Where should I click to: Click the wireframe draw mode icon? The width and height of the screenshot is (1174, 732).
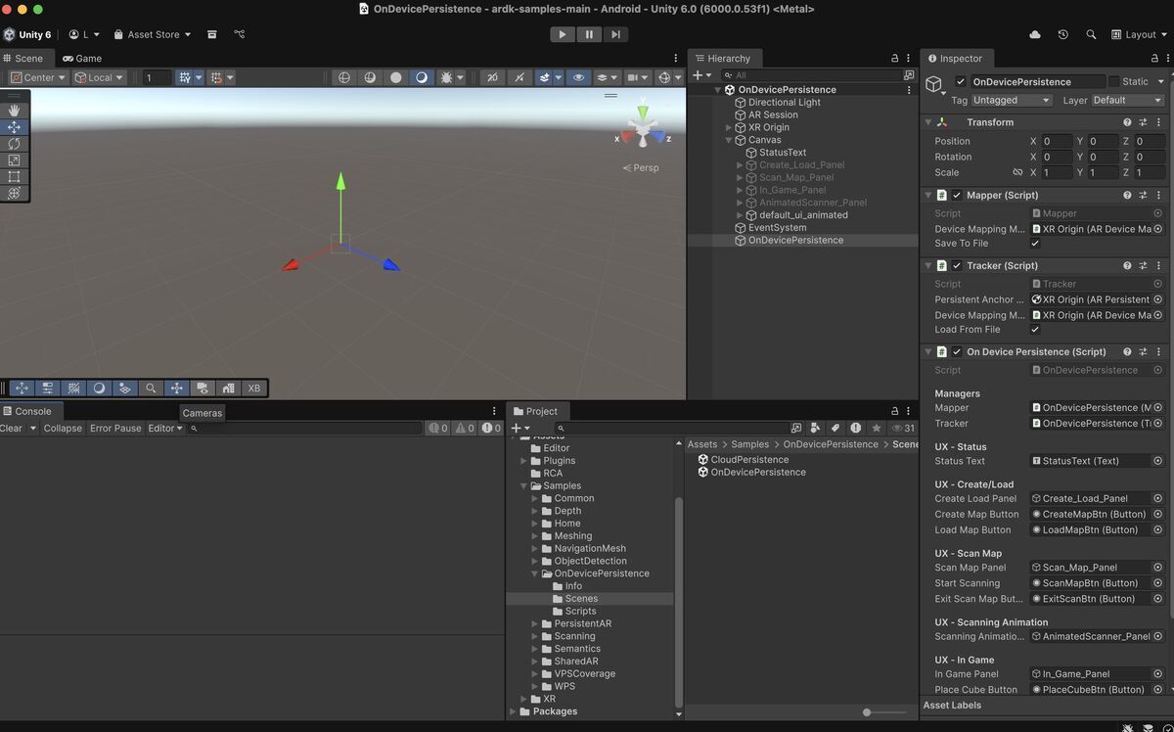point(344,77)
